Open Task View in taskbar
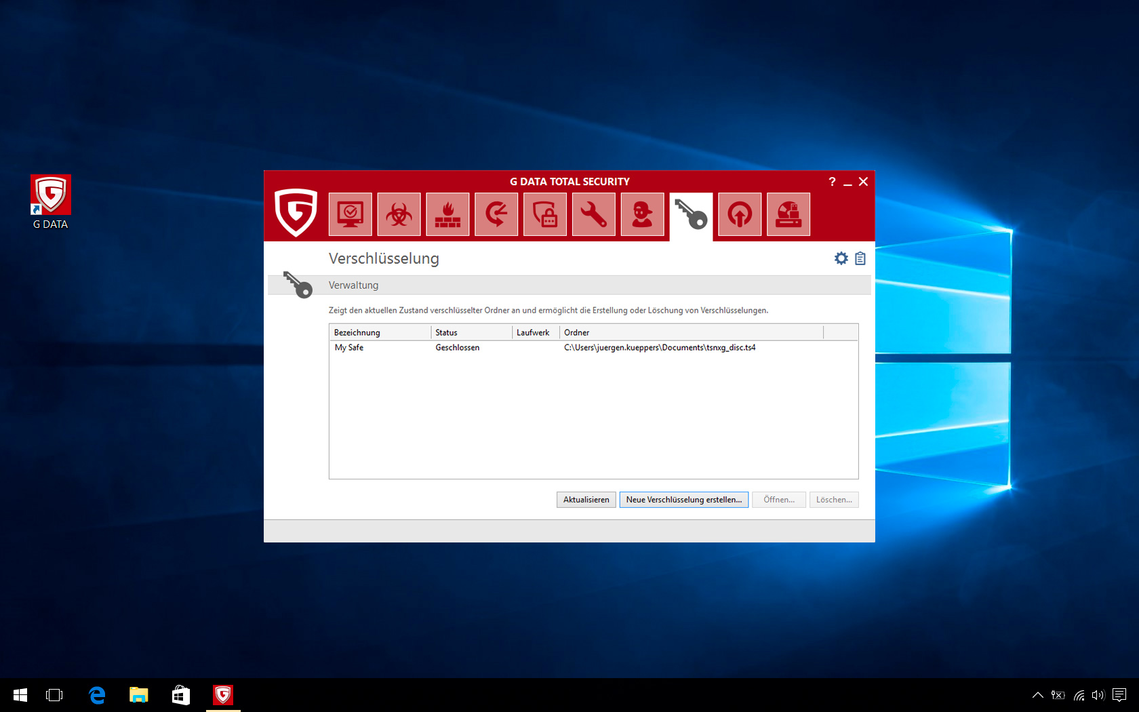 [54, 695]
